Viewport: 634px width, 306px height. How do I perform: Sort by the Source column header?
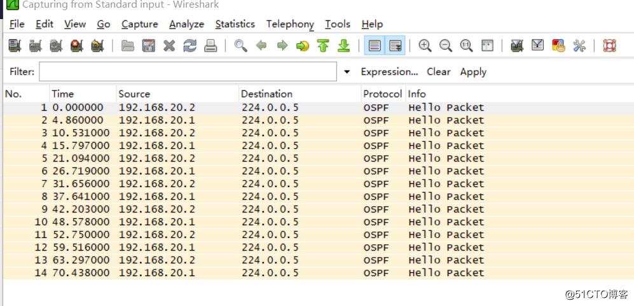[178, 94]
